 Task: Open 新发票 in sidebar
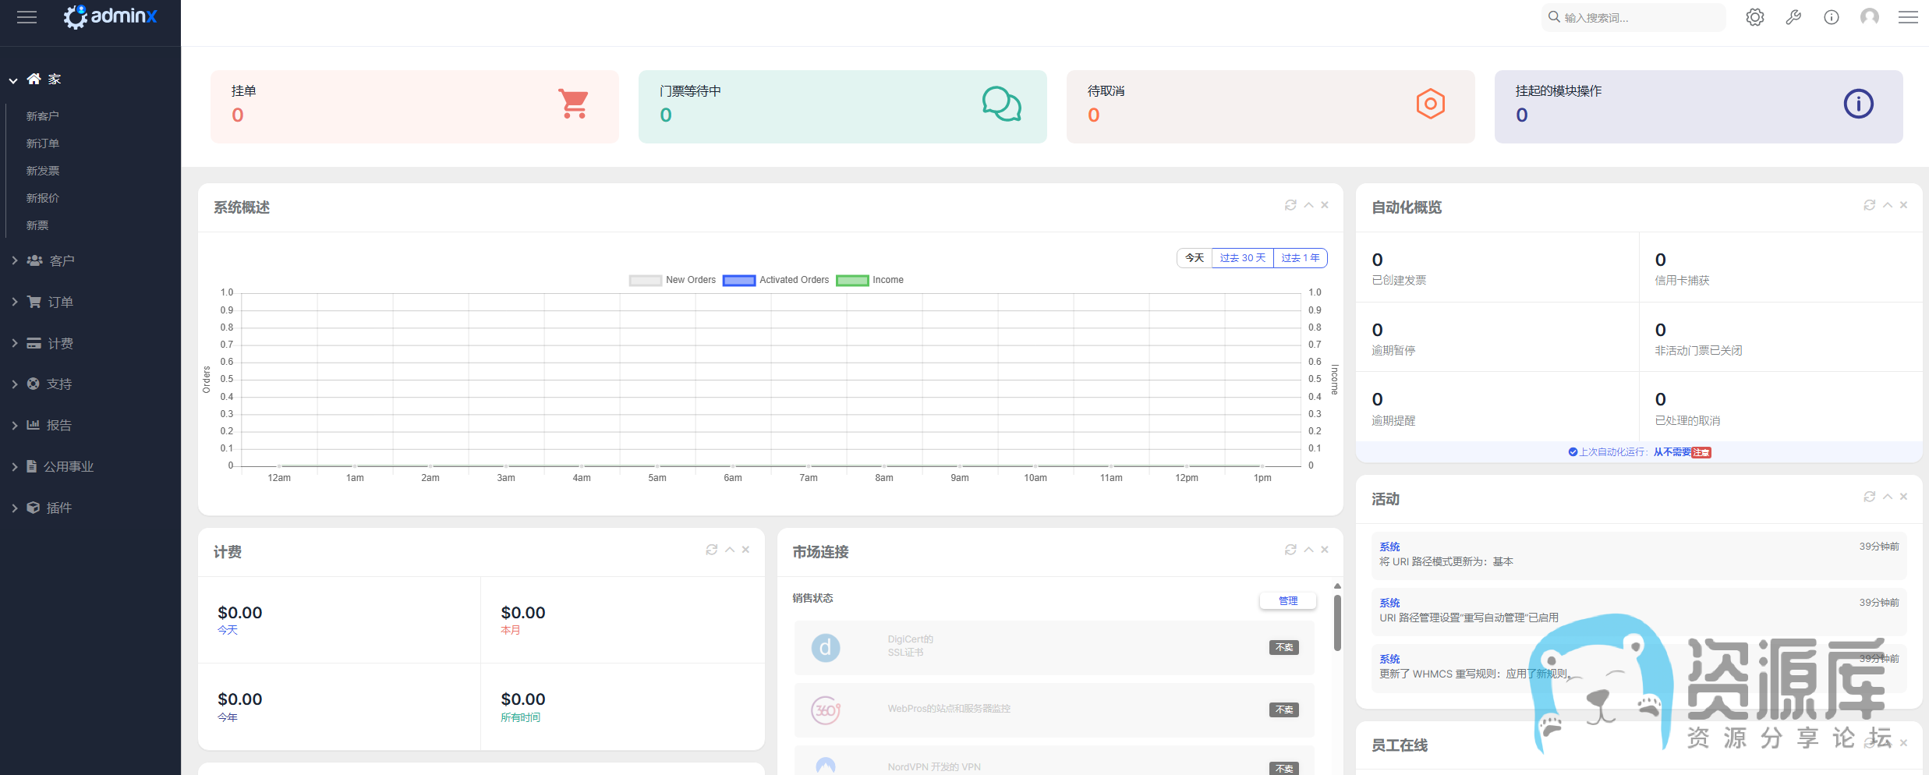tap(43, 171)
